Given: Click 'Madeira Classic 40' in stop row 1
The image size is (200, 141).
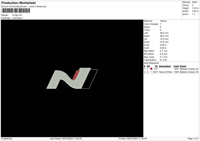Looking at the screenshot, I should point(189,69).
